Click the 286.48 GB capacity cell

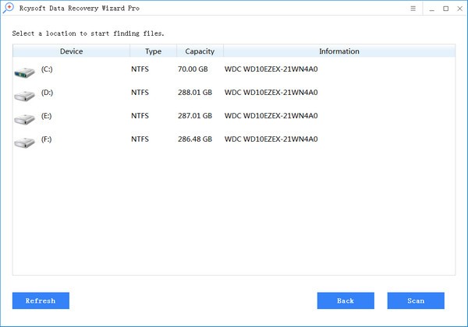pyautogui.click(x=195, y=139)
